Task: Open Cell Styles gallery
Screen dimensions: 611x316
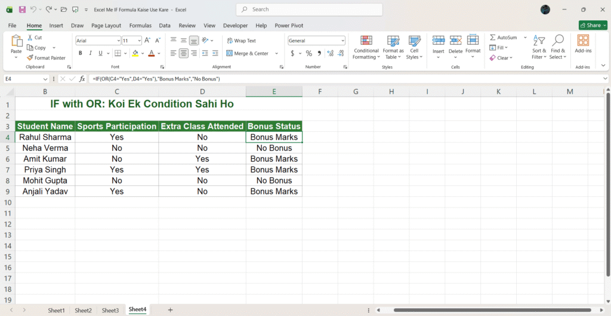Action: click(x=414, y=48)
